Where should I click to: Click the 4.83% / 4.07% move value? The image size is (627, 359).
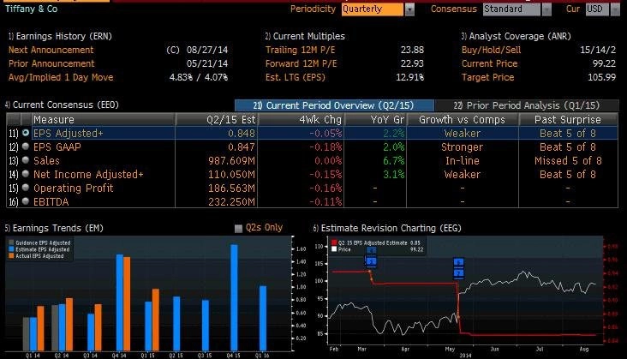[199, 77]
